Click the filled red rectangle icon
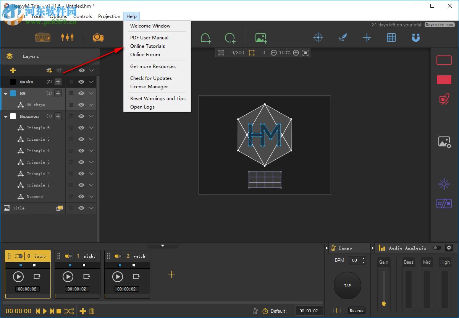Viewport: 459px width, 318px height. coord(444,79)
